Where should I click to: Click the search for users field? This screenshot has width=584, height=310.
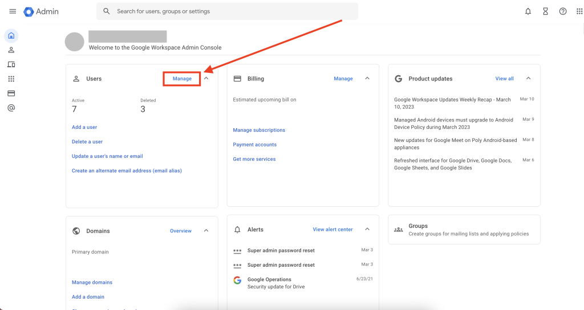tap(228, 11)
